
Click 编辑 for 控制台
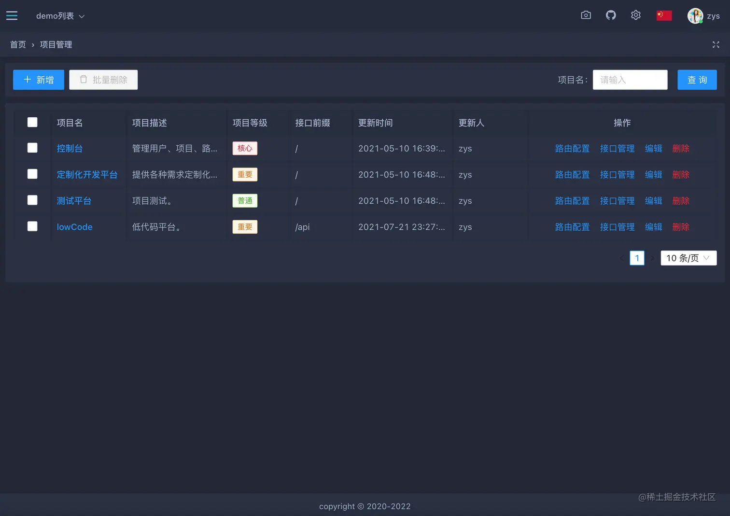(x=654, y=149)
